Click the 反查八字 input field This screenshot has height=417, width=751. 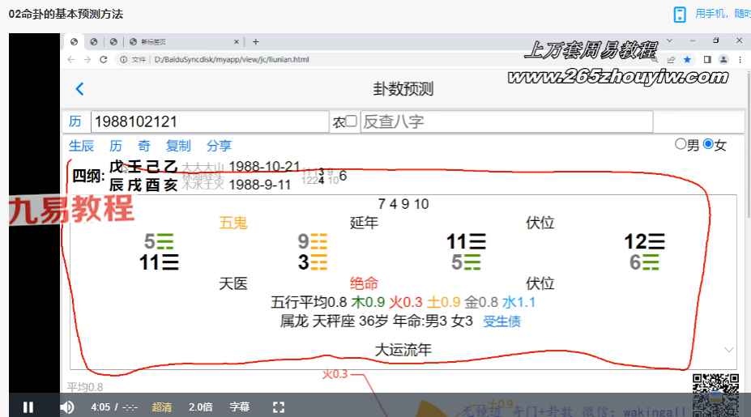(x=506, y=121)
